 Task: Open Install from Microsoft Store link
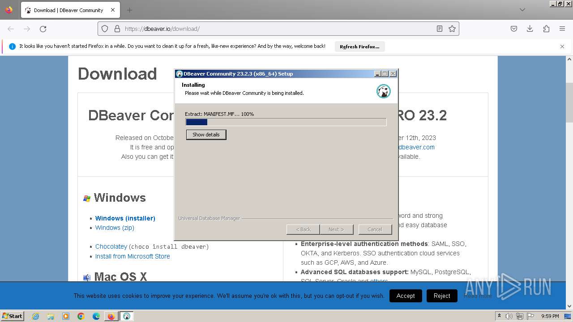133,256
